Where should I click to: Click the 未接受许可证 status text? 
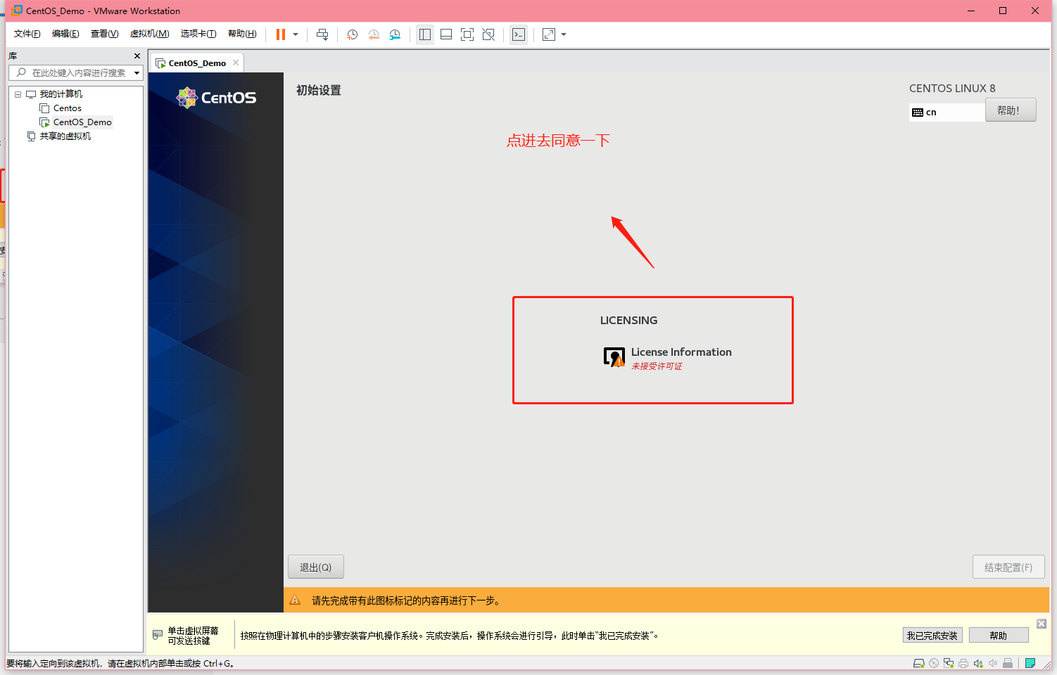pos(657,366)
